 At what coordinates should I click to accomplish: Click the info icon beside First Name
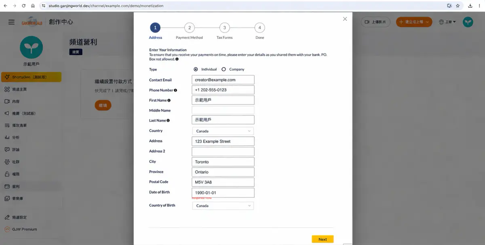(x=169, y=100)
